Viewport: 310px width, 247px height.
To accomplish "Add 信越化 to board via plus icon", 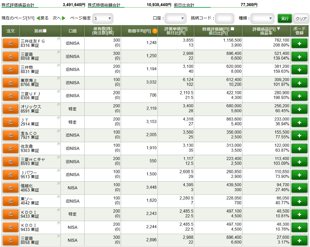I will [299, 188].
